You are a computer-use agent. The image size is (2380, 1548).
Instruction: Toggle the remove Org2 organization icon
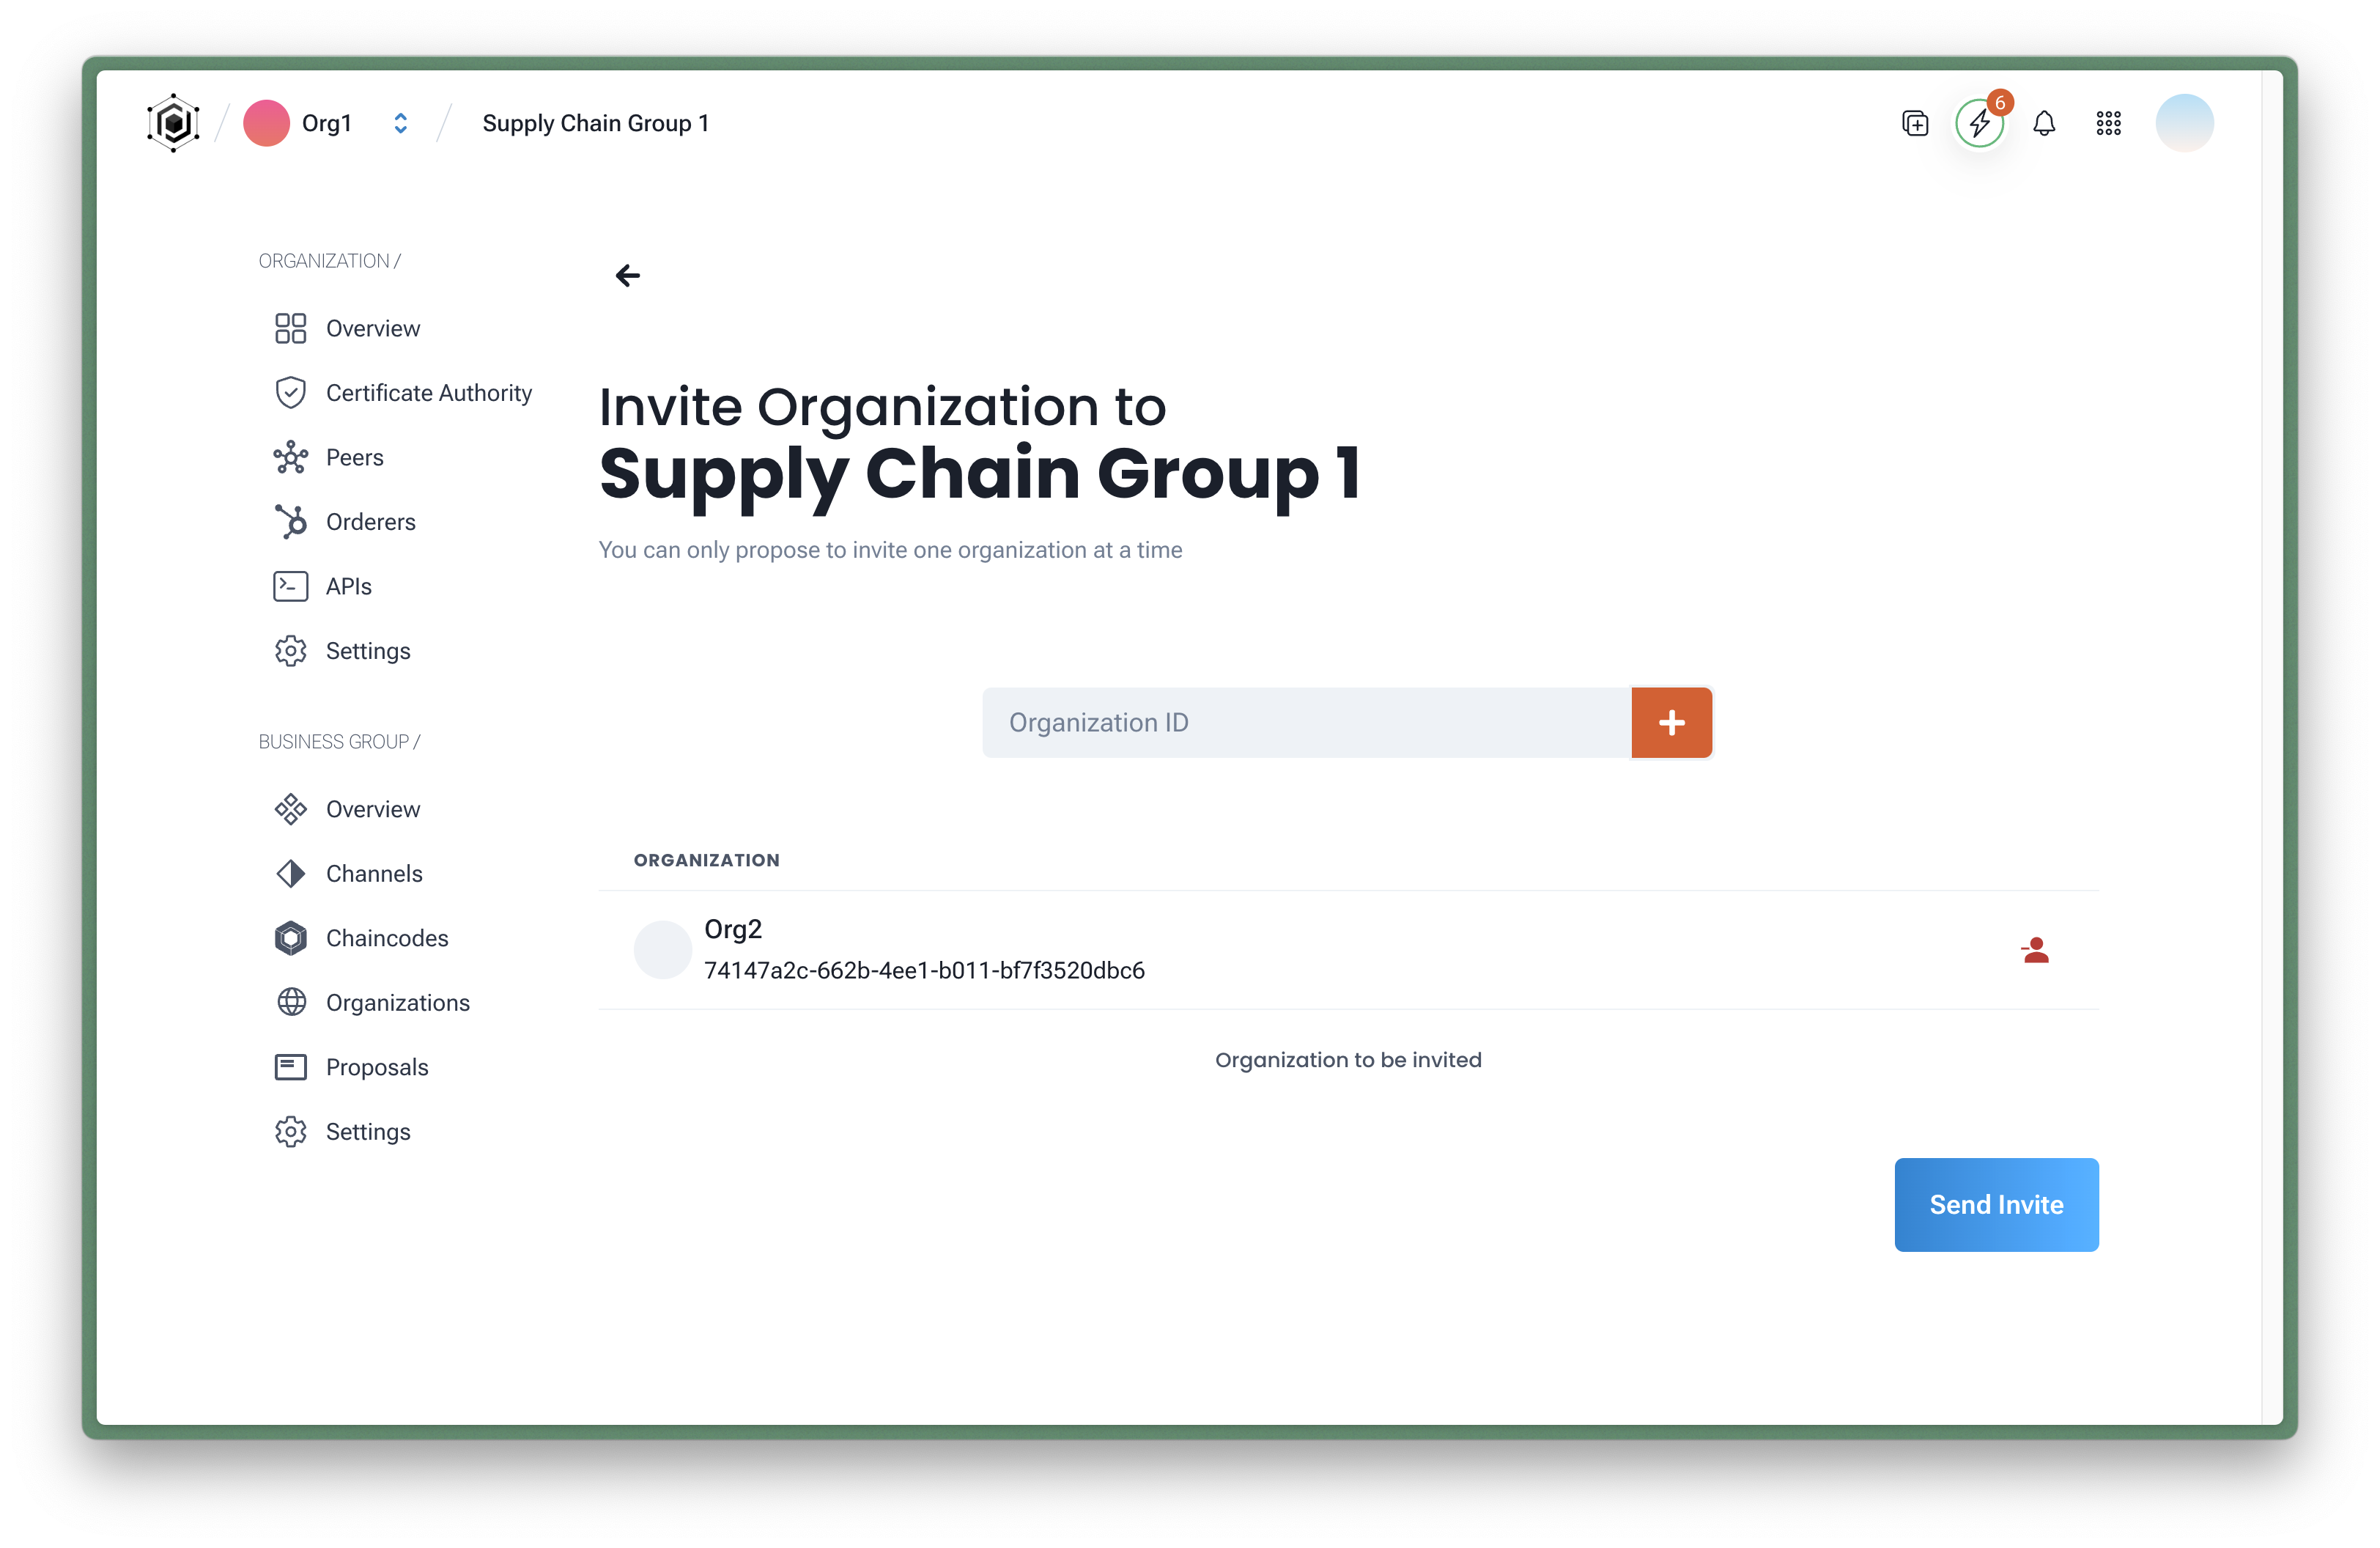tap(2035, 949)
